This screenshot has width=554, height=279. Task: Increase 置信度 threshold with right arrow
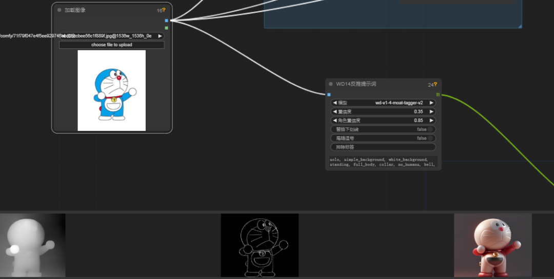click(431, 112)
